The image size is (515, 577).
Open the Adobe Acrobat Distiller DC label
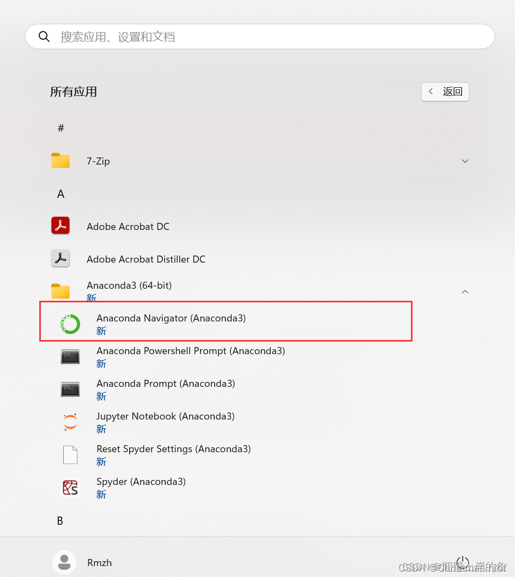pos(146,259)
